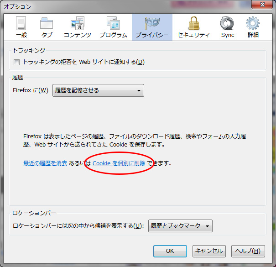
Task: Switch to the セキュリティ tab label
Action: (193, 35)
